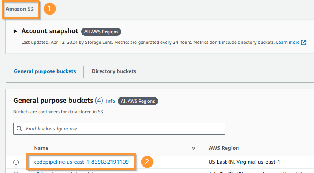Click the All AWS Regions badge beside buckets heading
Viewport: 314px width, 173px height.
[138, 101]
